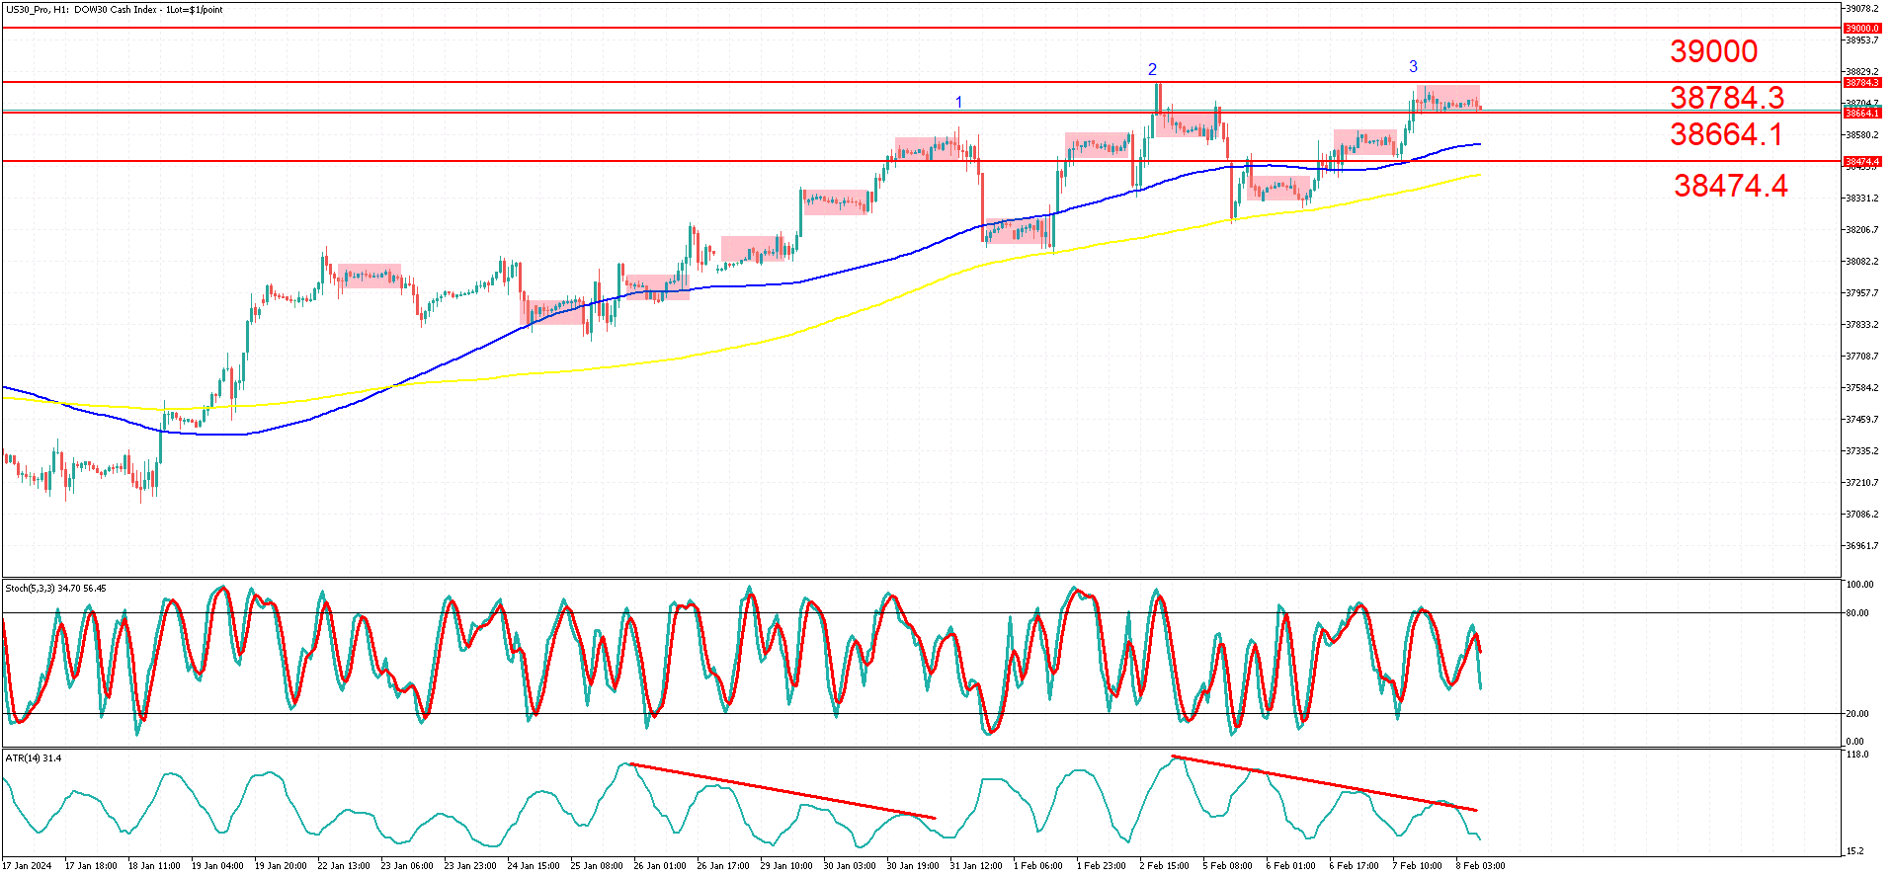Screen dimensions: 1893x877
Task: Select the blue wave label 3
Action: click(1413, 67)
